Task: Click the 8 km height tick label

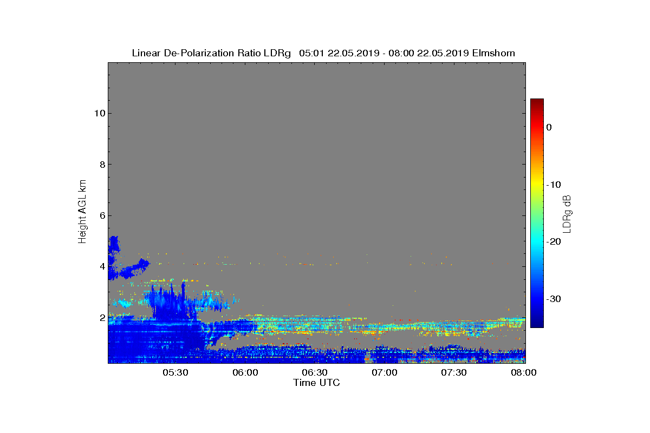Action: click(101, 165)
